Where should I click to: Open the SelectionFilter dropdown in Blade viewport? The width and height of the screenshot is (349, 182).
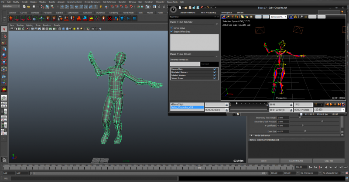tap(278, 17)
